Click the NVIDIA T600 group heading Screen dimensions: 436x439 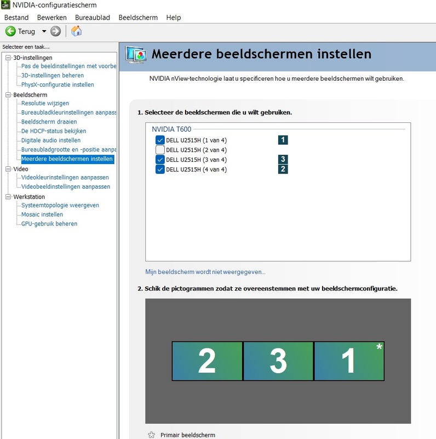[x=171, y=129]
